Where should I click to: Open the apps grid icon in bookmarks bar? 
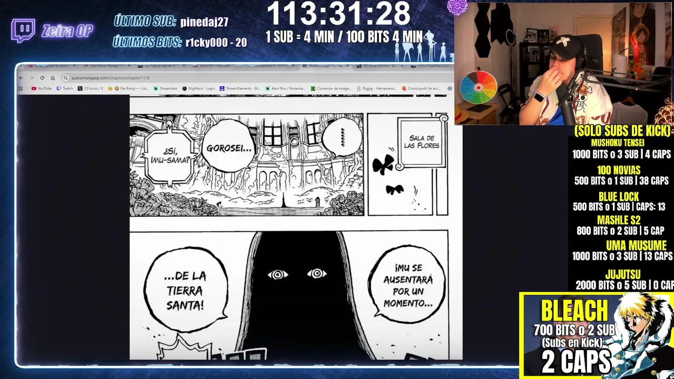20,88
